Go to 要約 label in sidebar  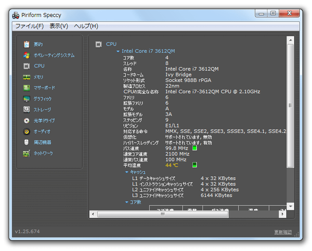38,44
